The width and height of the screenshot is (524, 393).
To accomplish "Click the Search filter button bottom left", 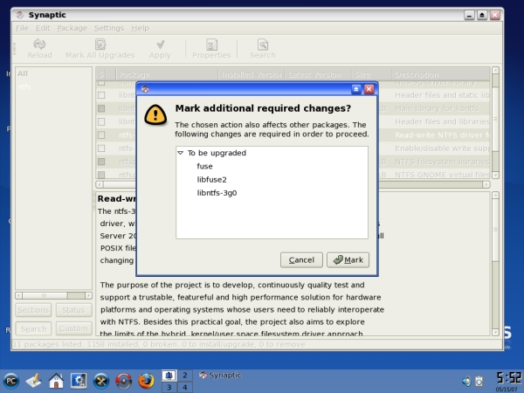I will (x=33, y=329).
